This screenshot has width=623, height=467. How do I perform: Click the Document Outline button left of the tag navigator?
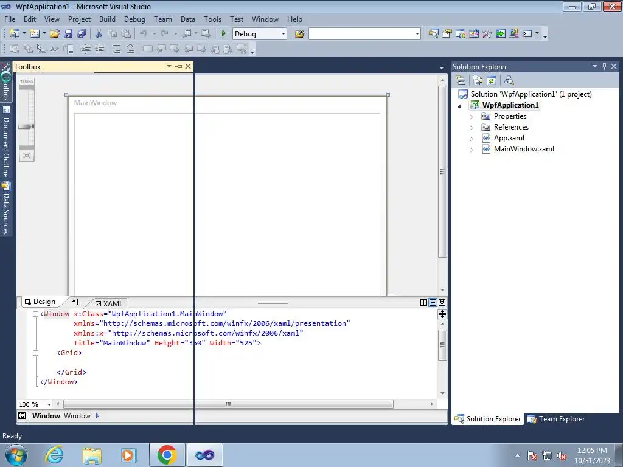[x=22, y=416]
